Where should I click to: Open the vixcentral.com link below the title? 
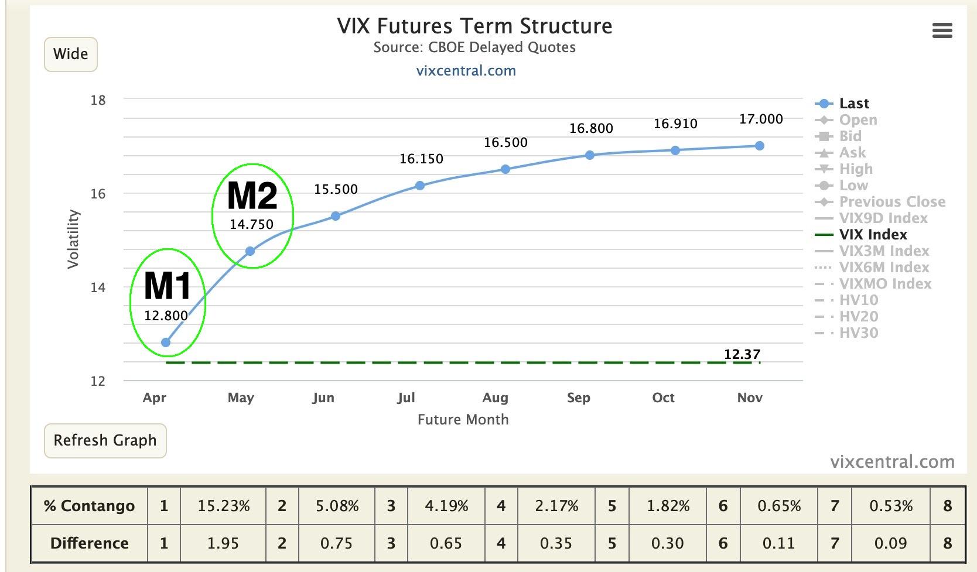tap(466, 70)
